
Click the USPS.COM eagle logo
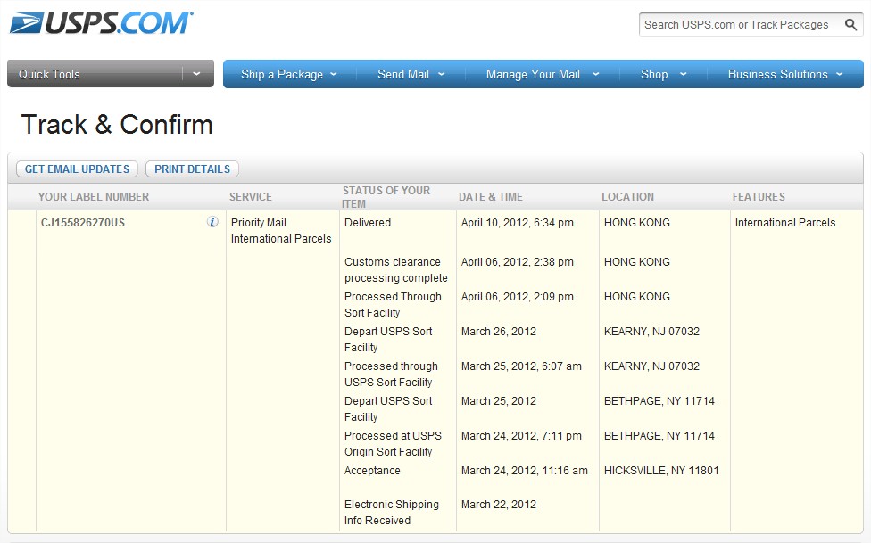[x=101, y=23]
